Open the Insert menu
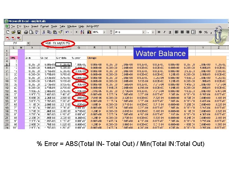The height and width of the screenshot is (171, 229). [35, 27]
